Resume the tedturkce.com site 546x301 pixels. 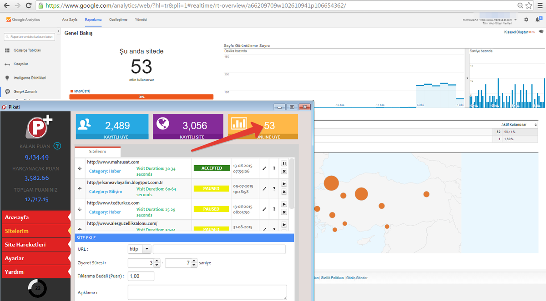pyautogui.click(x=284, y=204)
